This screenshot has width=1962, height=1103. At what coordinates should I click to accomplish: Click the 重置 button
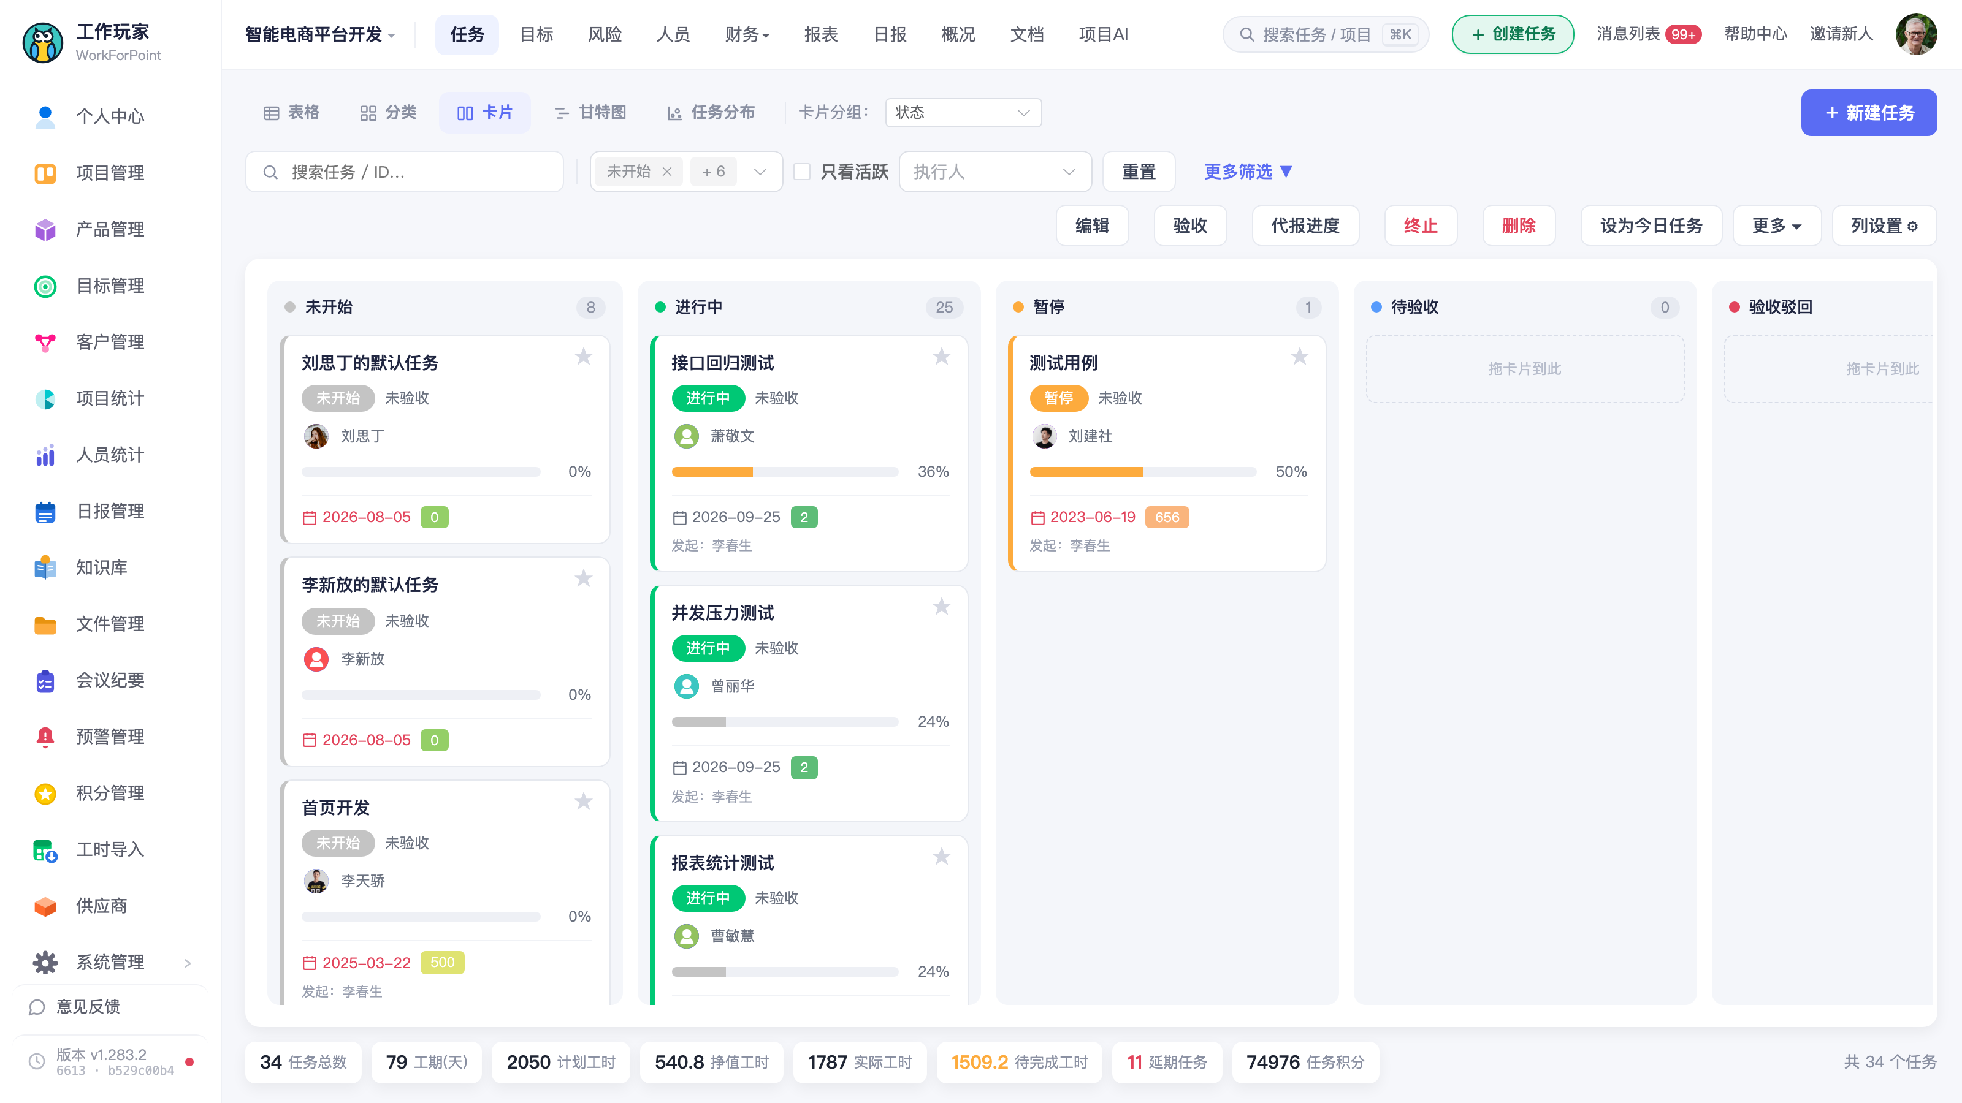(x=1139, y=172)
